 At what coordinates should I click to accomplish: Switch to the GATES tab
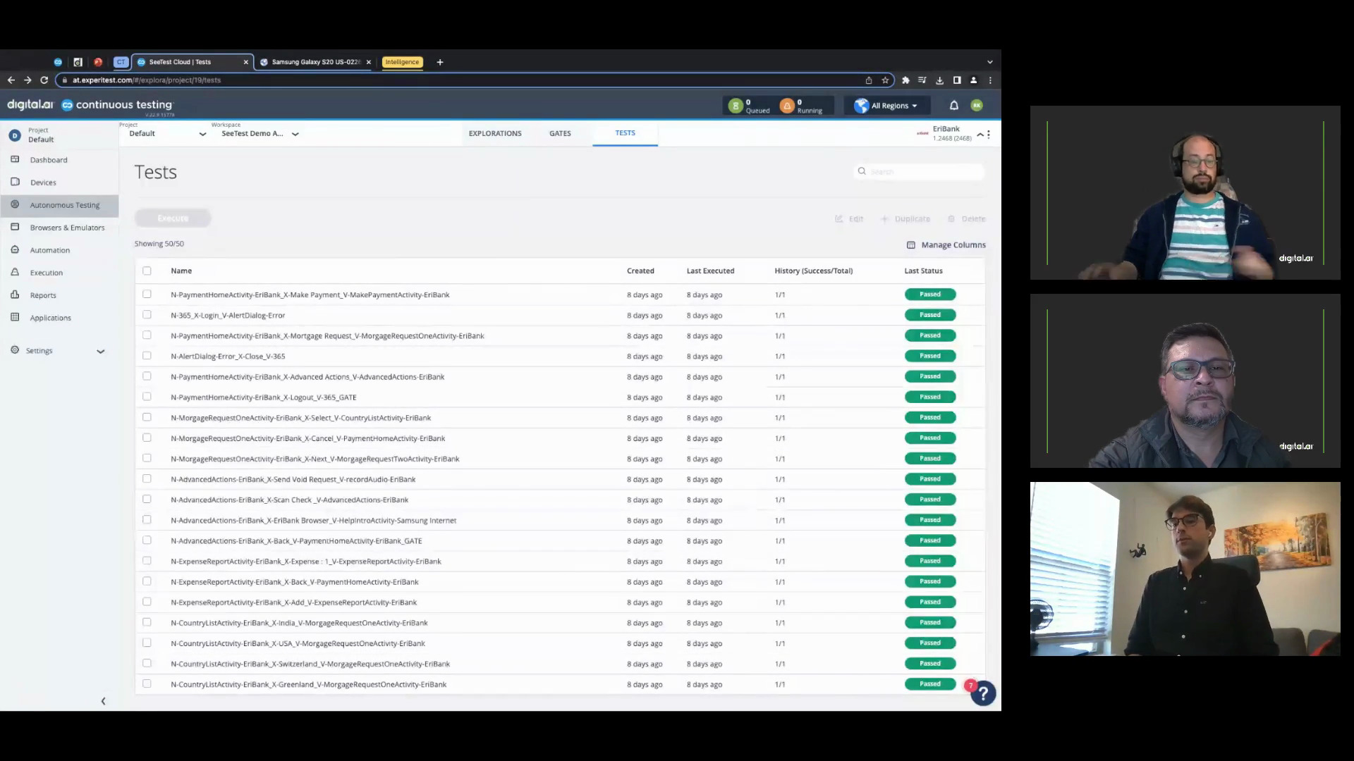coord(559,133)
